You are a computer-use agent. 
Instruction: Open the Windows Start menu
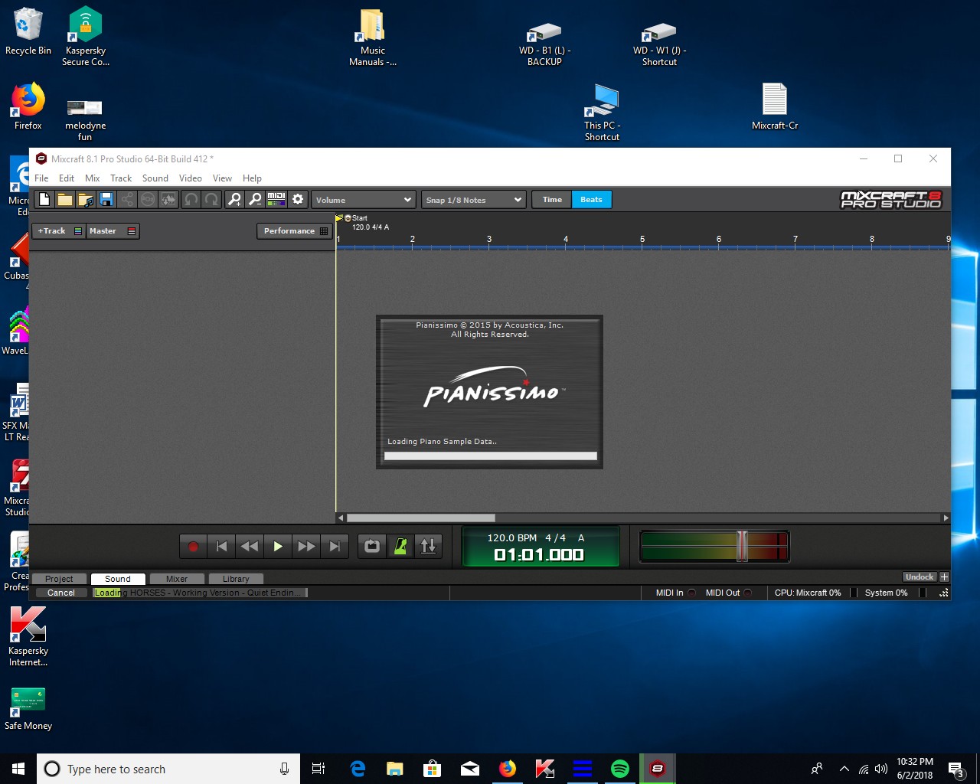click(18, 769)
